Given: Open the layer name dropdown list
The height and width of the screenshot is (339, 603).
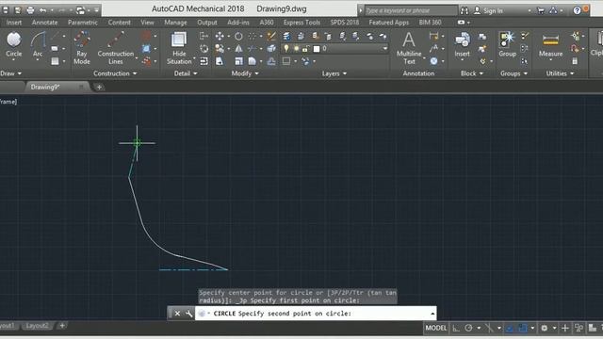Looking at the screenshot, I should pos(385,48).
